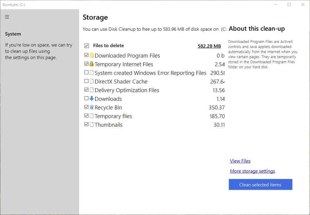
Task: Click the Clean selected items button
Action: (260, 184)
